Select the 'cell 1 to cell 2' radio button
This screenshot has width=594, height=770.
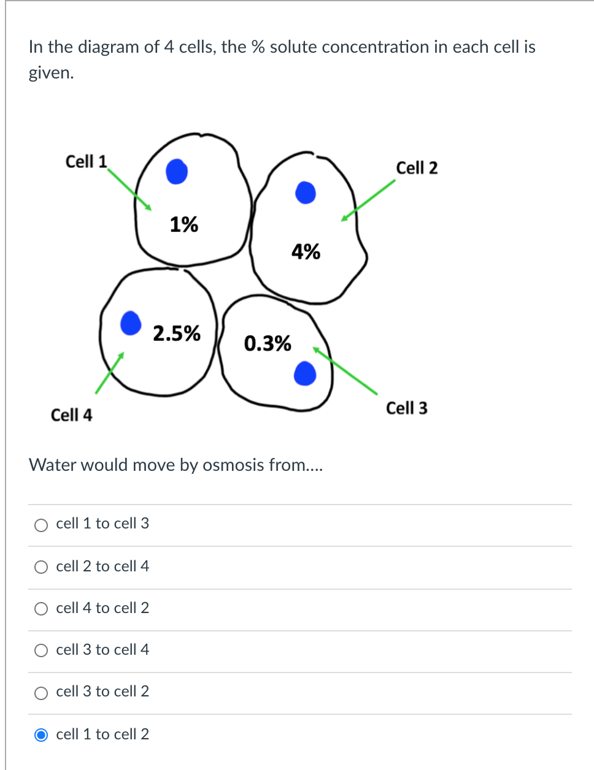pyautogui.click(x=40, y=734)
